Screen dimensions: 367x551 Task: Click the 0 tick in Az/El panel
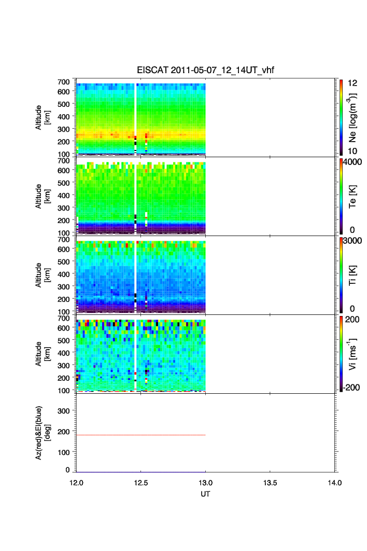(x=67, y=470)
